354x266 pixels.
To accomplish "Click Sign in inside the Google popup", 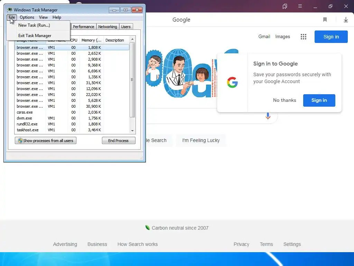I will tap(319, 100).
